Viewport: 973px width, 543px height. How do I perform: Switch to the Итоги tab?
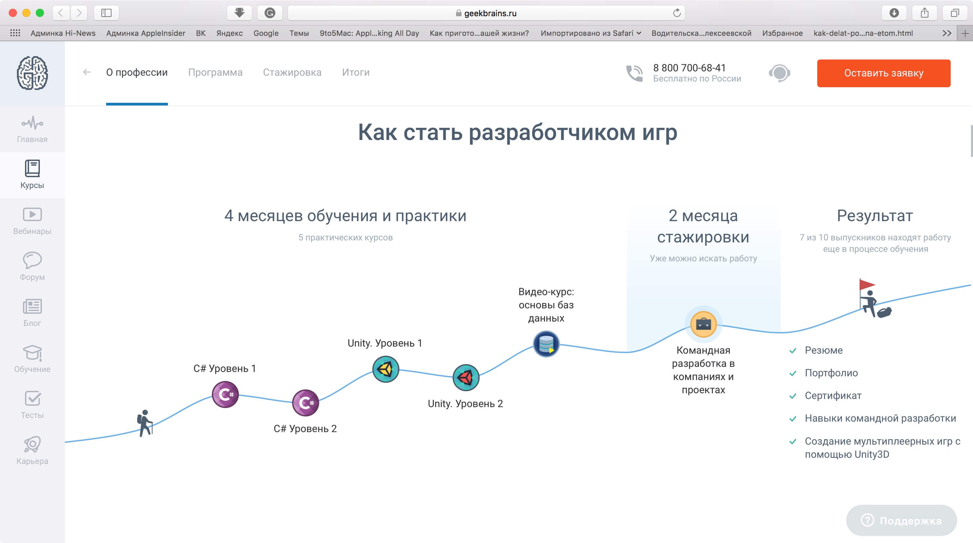tap(356, 72)
